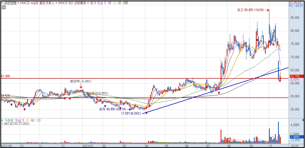Click the HC:-29.07 indicator

click(x=296, y=6)
